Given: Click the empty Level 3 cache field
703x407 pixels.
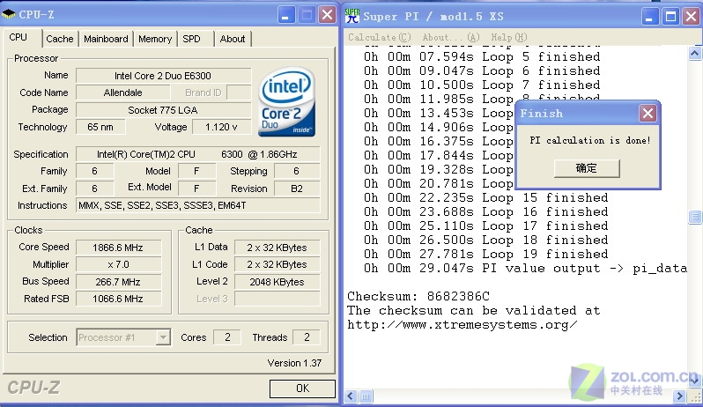Looking at the screenshot, I should (277, 299).
